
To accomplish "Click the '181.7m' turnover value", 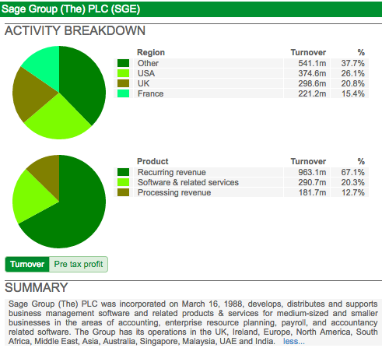I will click(x=312, y=192).
